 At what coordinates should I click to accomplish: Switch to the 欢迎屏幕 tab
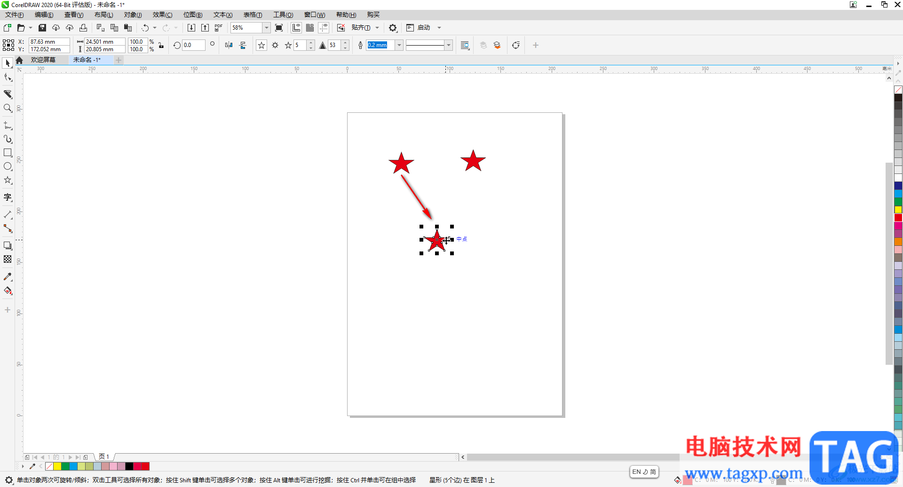[x=43, y=60]
